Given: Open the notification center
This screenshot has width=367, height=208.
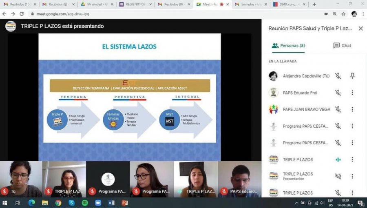Looking at the screenshot, I should [361, 203].
